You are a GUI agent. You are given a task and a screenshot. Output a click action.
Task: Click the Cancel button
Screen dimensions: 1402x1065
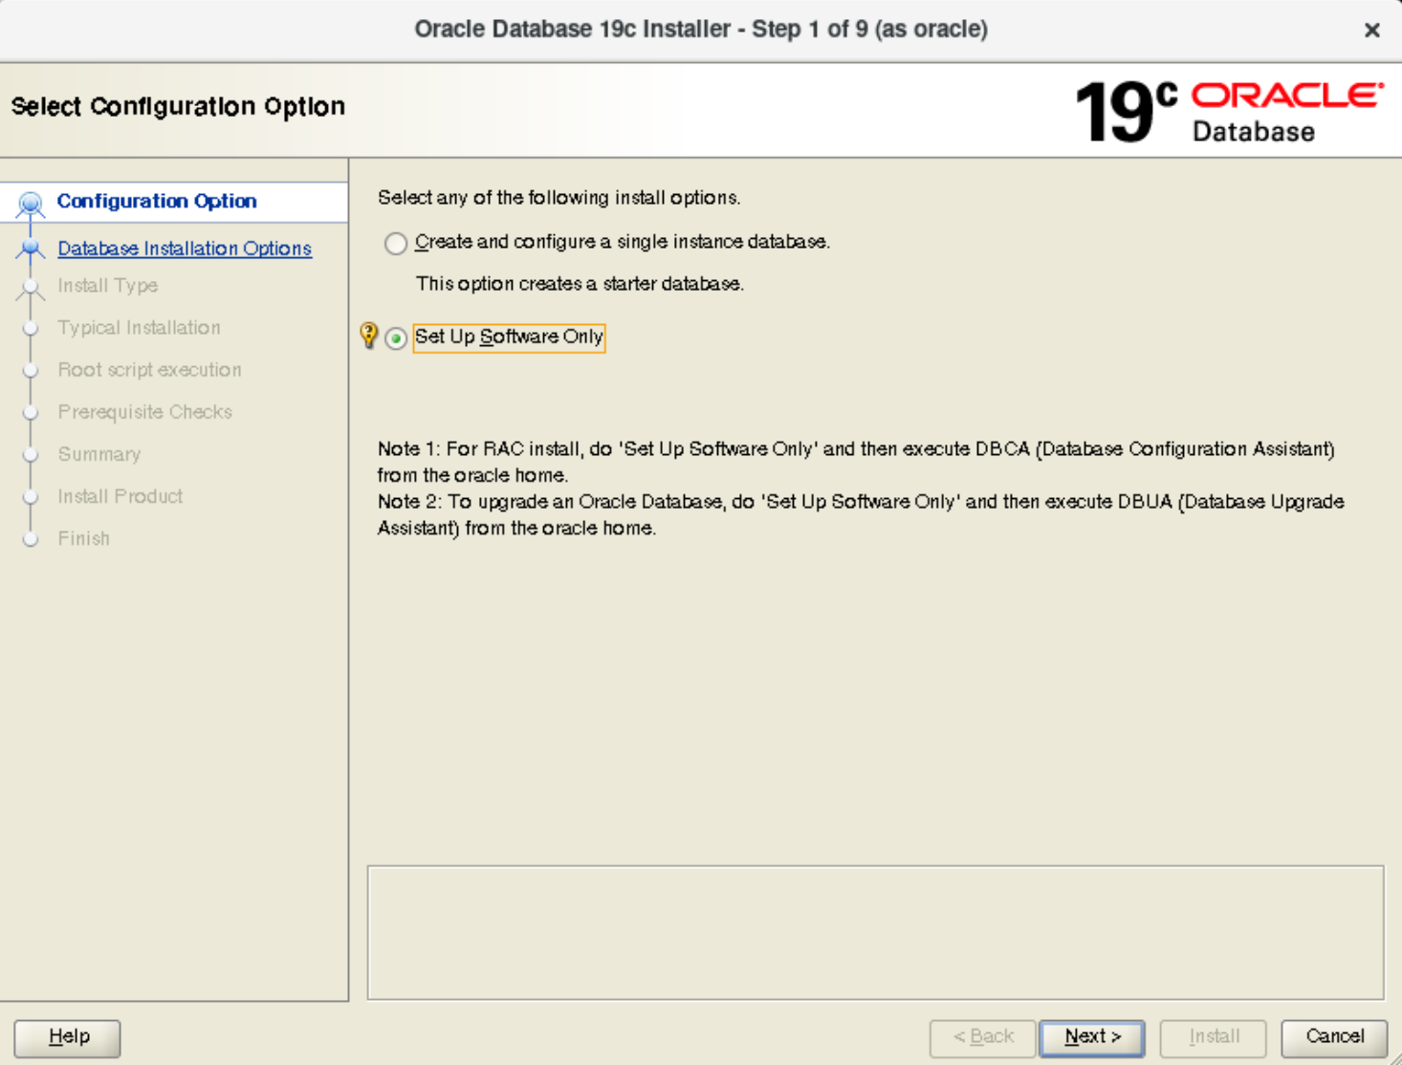click(1334, 1037)
